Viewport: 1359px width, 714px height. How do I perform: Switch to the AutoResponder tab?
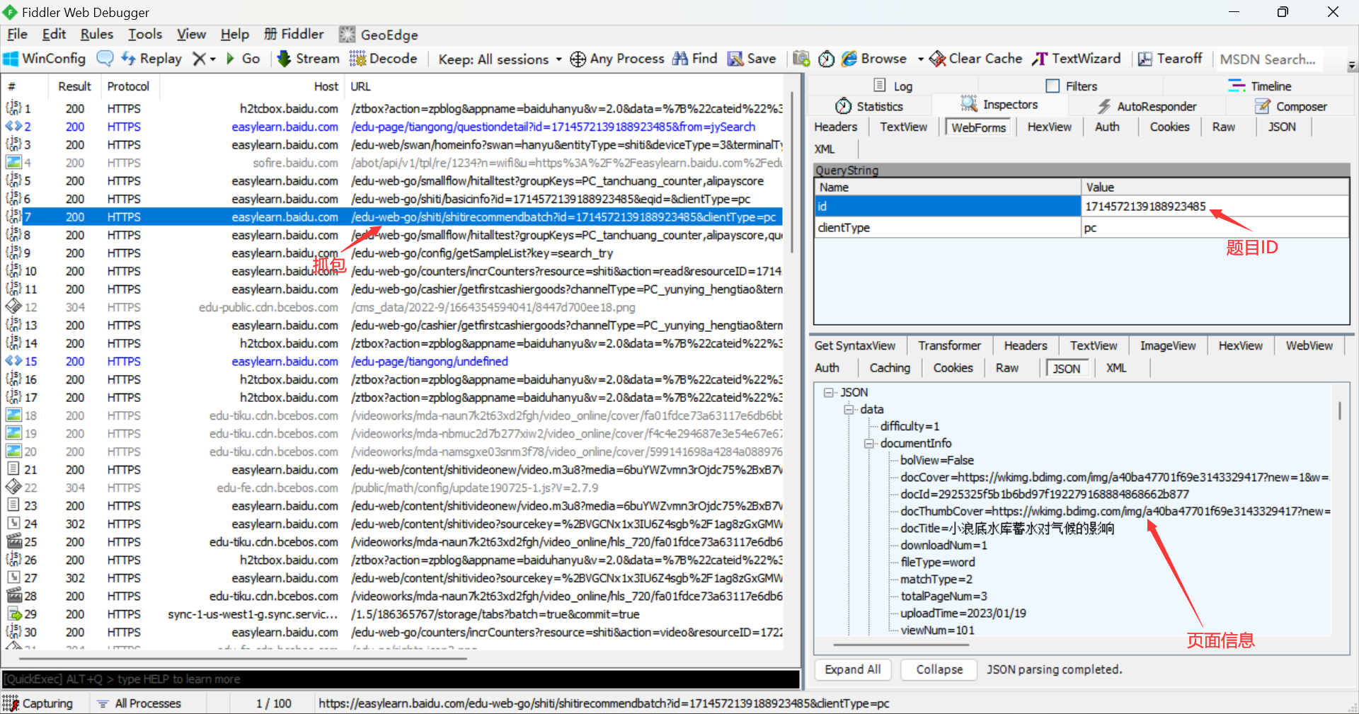tap(1147, 106)
